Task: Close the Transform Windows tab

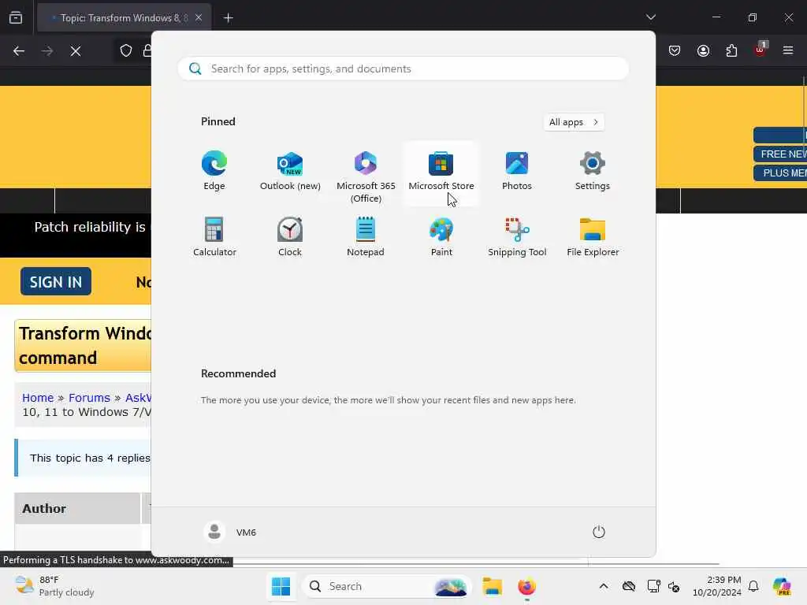Action: [x=198, y=18]
